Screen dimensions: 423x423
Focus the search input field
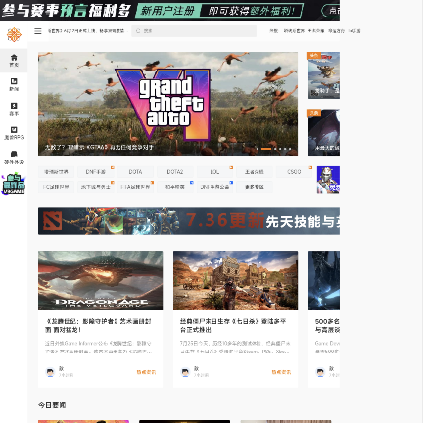[194, 31]
